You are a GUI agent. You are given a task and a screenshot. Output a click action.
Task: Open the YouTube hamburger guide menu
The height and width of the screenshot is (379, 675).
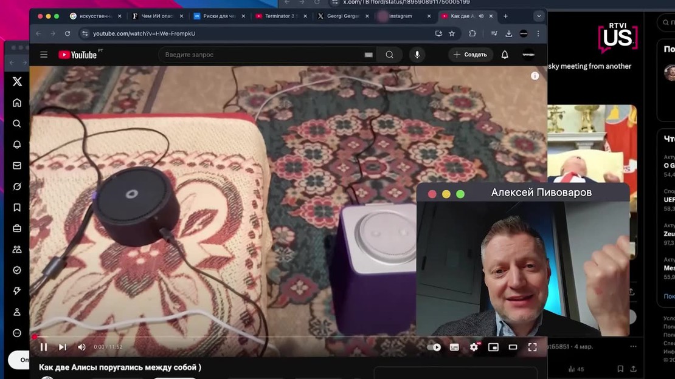point(44,55)
